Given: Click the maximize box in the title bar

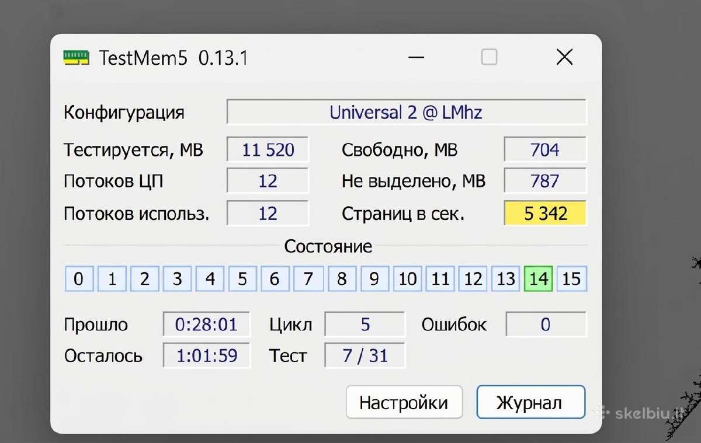Looking at the screenshot, I should point(489,57).
